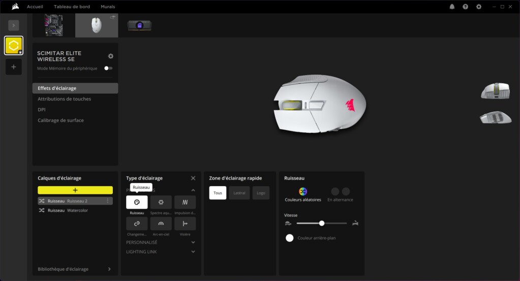Choose the Visière lighting effect icon

(185, 224)
